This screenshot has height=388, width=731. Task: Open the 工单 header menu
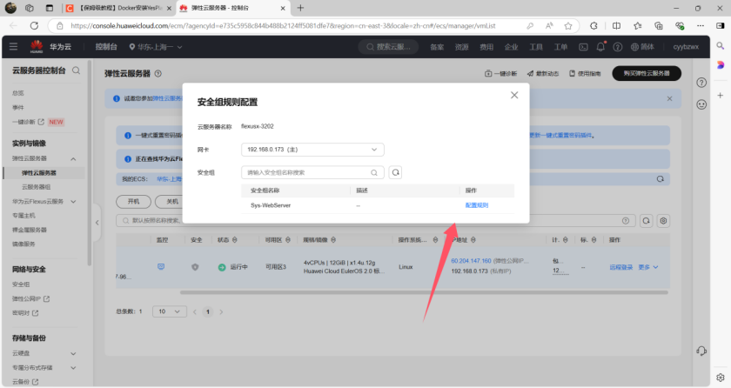click(x=560, y=47)
